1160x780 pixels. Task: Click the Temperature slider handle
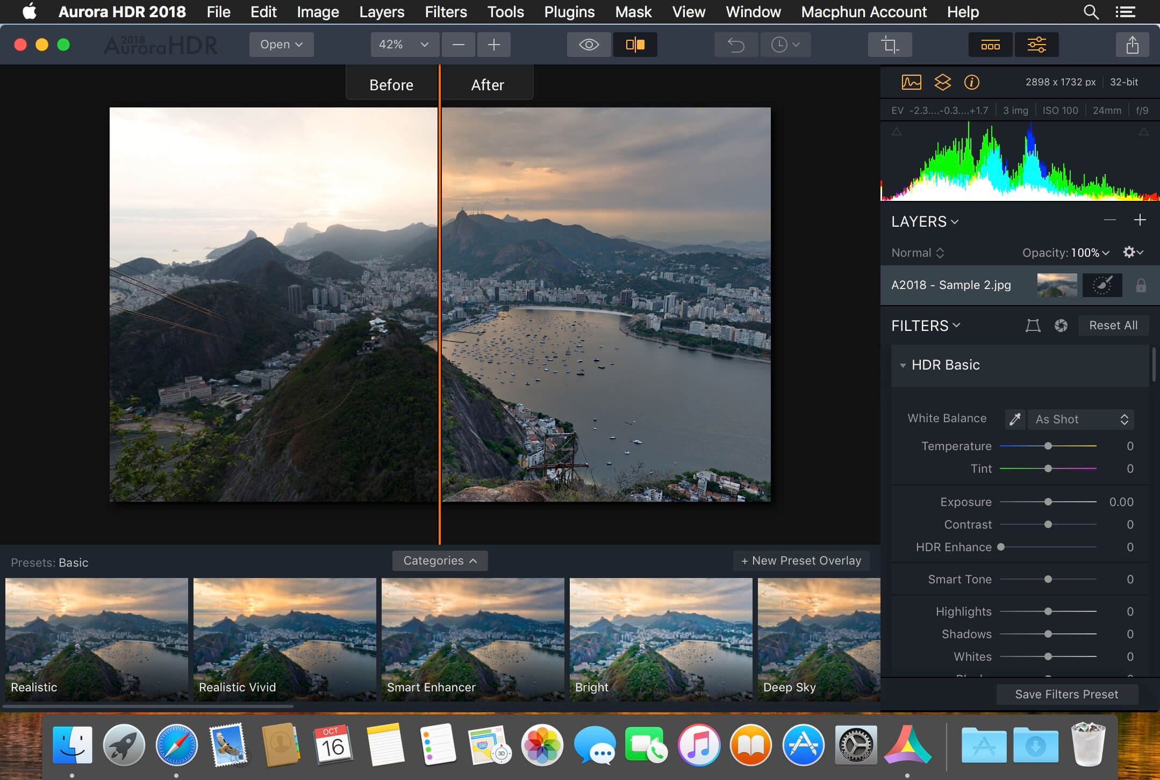click(1048, 446)
